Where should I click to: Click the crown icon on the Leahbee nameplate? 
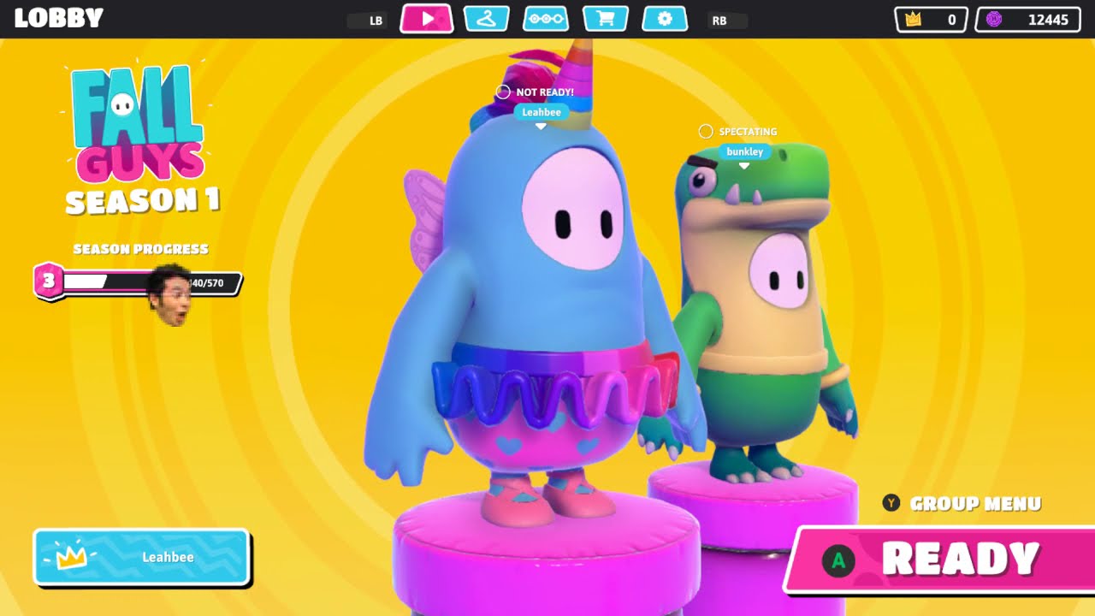[70, 557]
